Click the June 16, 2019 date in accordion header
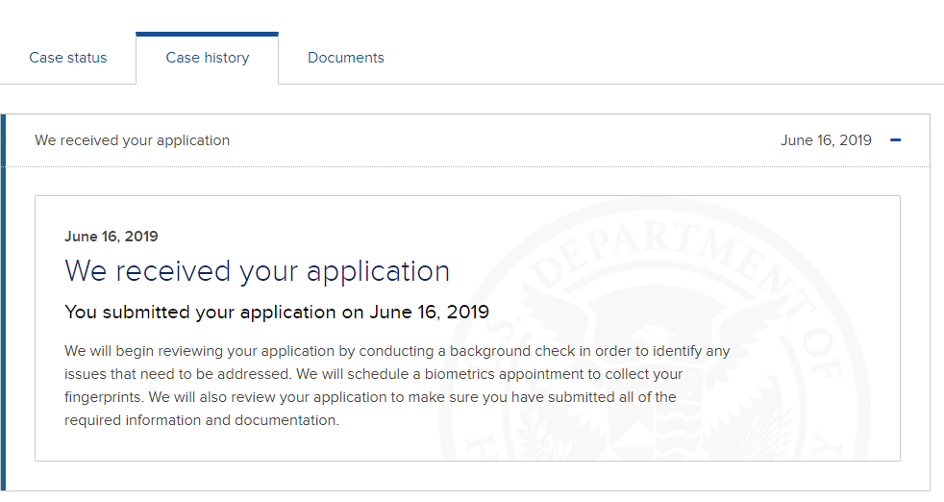Viewport: 944px width, 502px height. click(x=826, y=140)
